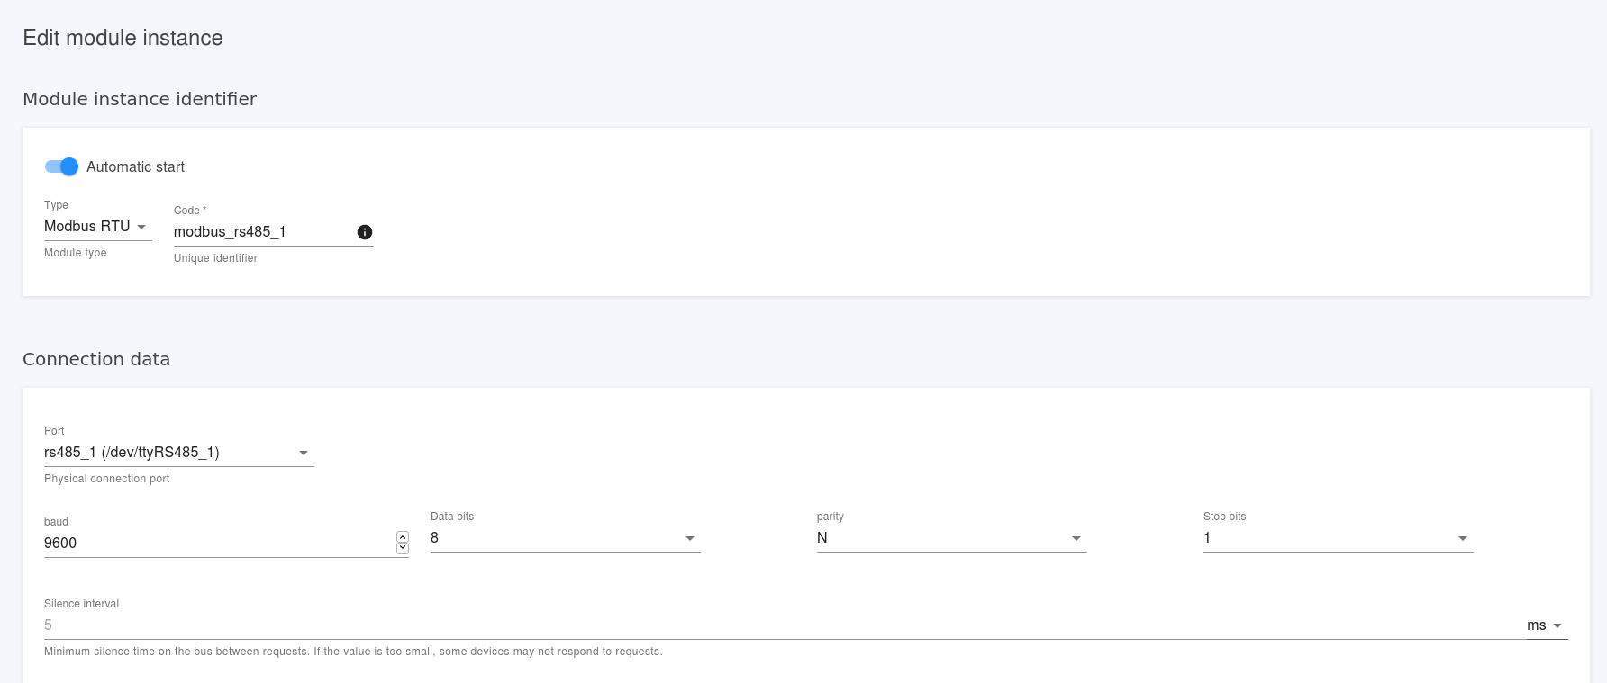This screenshot has height=683, width=1607.
Task: Select the rs485_1 (/dev/ttyRS485_1) port value
Action: click(132, 453)
